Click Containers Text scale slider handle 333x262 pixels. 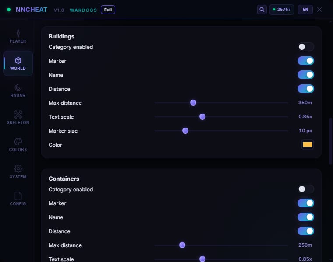202,259
